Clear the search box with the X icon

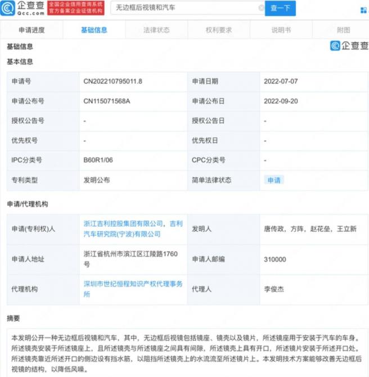(262, 8)
